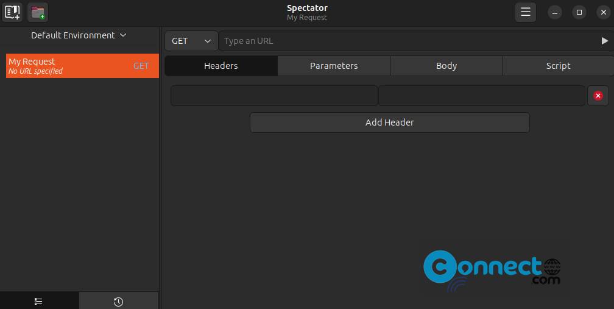The height and width of the screenshot is (309, 614).
Task: Create a new request with top-left icon
Action: [x=12, y=12]
